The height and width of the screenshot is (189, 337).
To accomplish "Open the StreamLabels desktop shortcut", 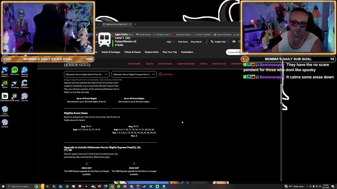I will pyautogui.click(x=5, y=97).
